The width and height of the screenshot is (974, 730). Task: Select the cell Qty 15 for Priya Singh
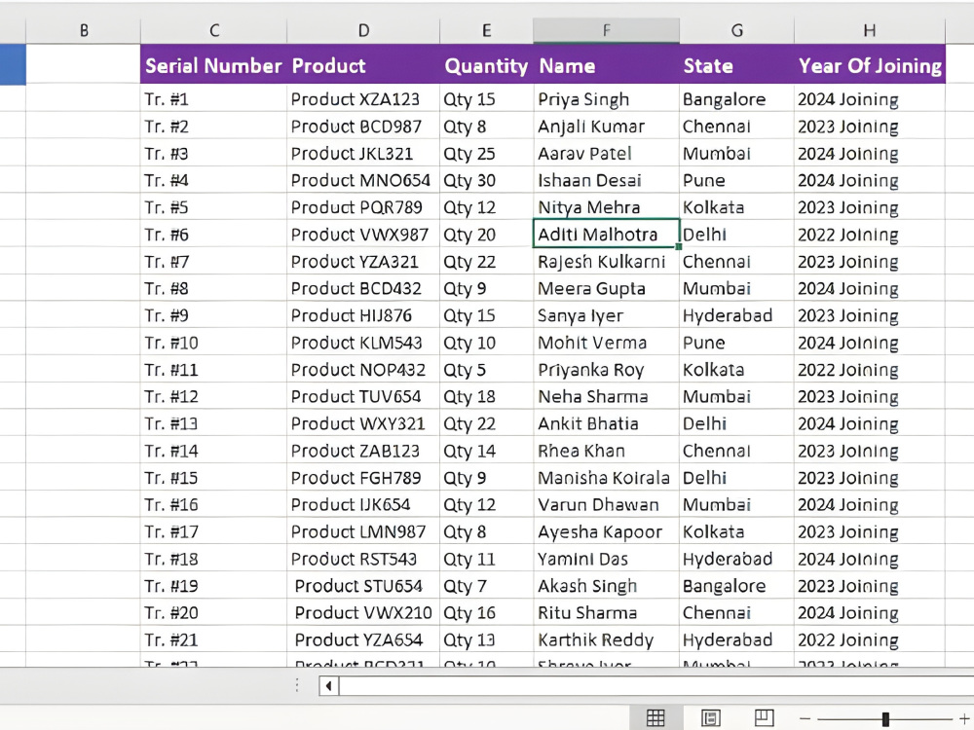click(486, 98)
